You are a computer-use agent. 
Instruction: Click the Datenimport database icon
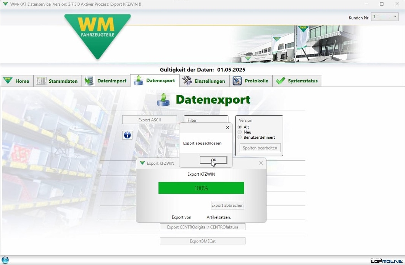click(x=89, y=81)
